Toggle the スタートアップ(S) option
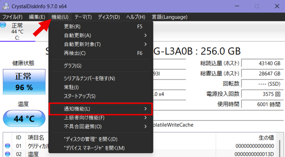Image resolution: width=285 pixels, height=157 pixels. (x=101, y=96)
